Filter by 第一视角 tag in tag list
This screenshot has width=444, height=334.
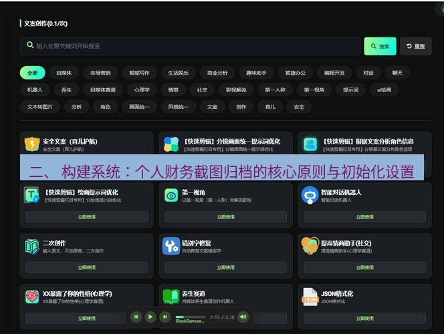pos(314,90)
